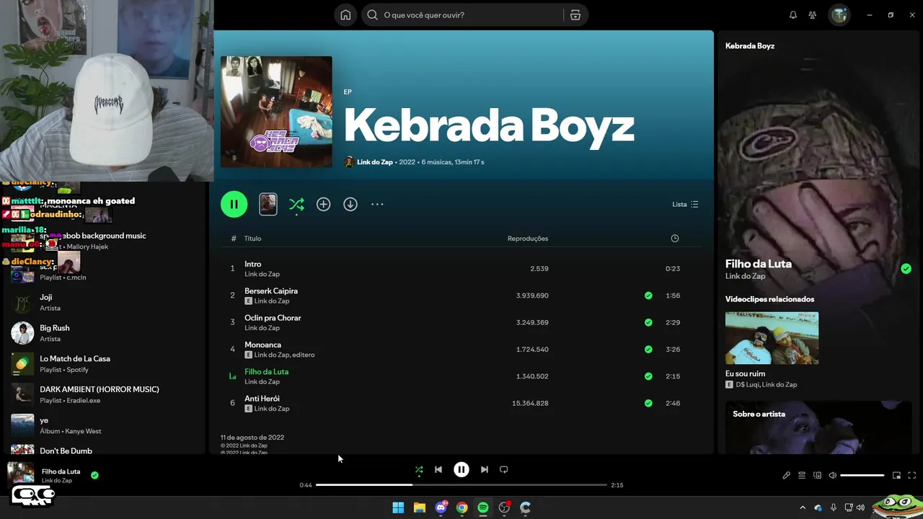Enter full screen mode icon

click(x=912, y=476)
